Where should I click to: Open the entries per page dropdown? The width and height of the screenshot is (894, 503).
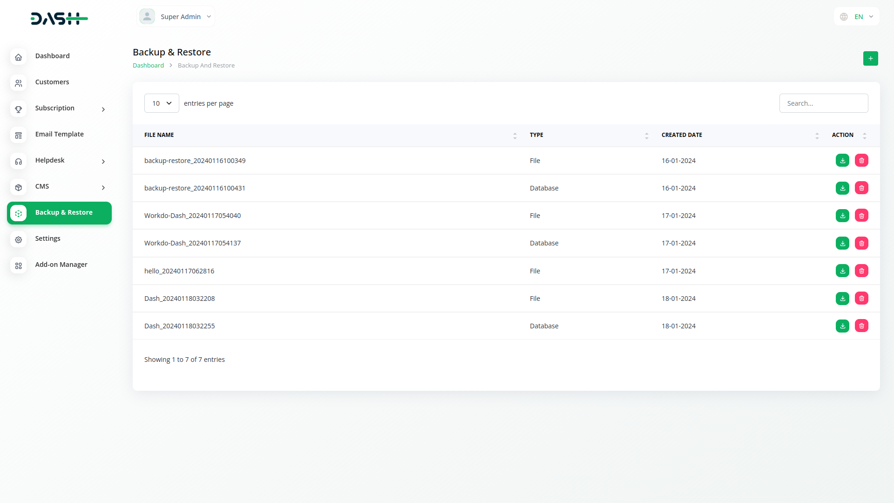(162, 103)
